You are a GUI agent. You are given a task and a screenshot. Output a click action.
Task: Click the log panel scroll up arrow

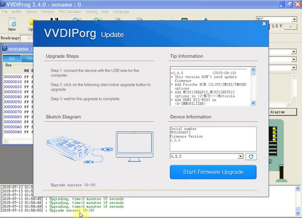pyautogui.click(x=298, y=188)
